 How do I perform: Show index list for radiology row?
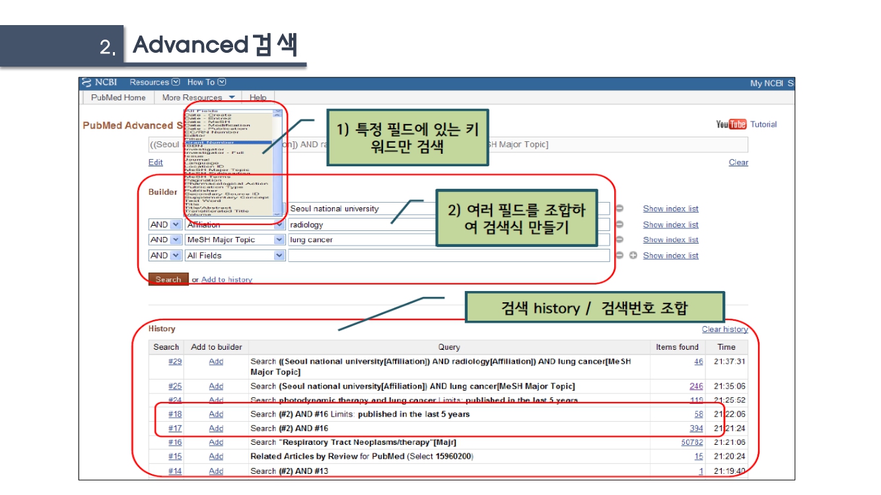(x=670, y=224)
